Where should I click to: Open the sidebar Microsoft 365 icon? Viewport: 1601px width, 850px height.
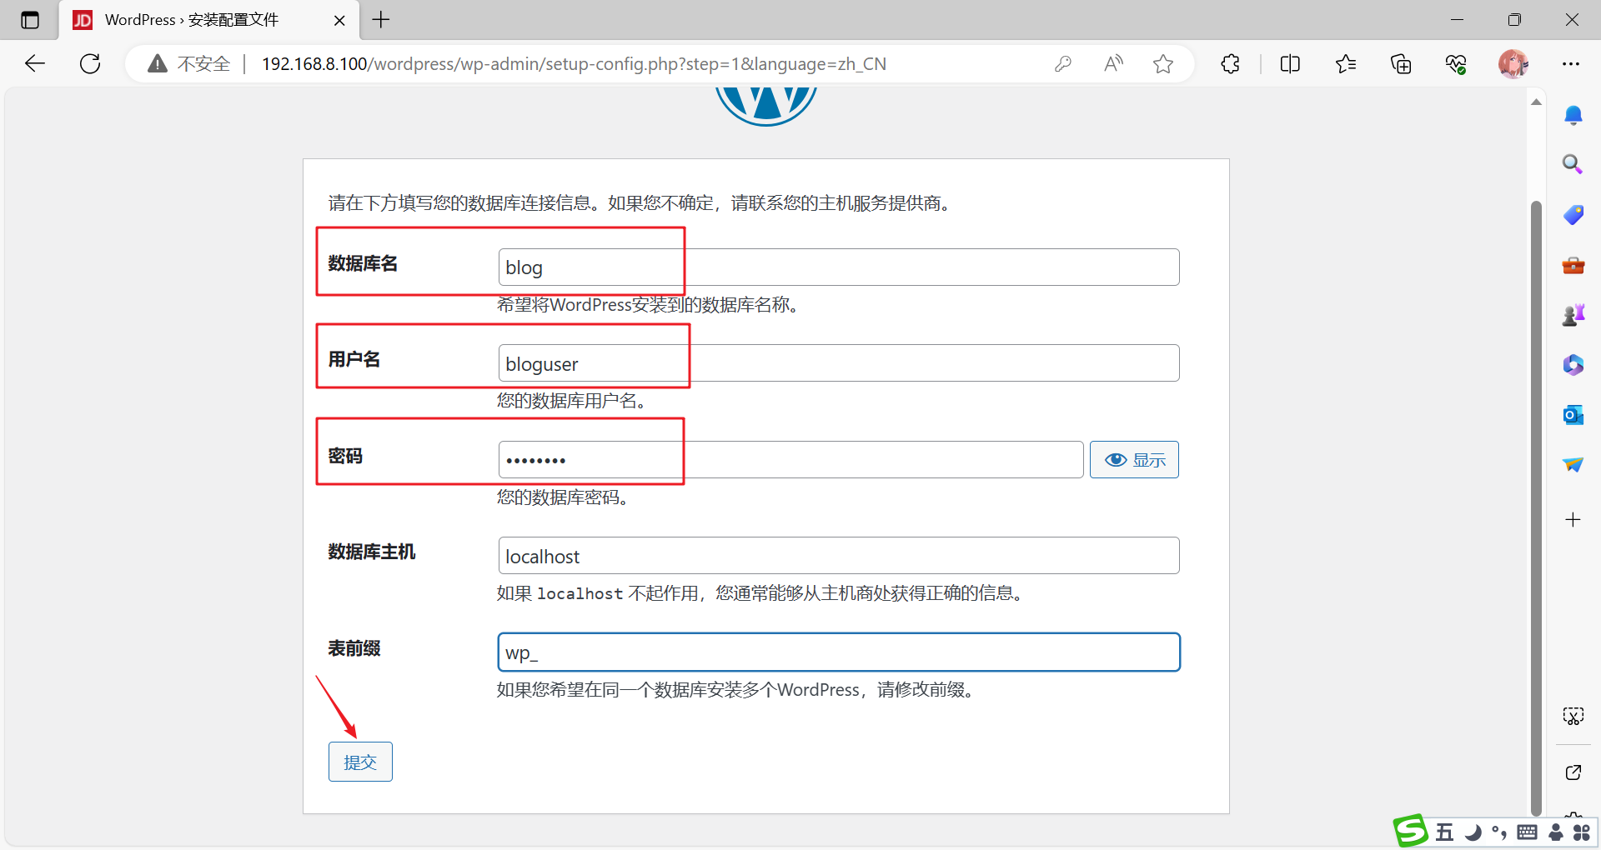pyautogui.click(x=1573, y=365)
